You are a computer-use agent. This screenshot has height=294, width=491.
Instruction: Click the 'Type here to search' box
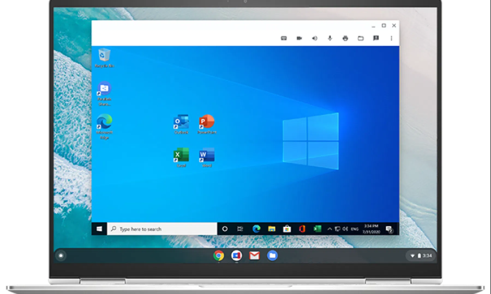(163, 229)
